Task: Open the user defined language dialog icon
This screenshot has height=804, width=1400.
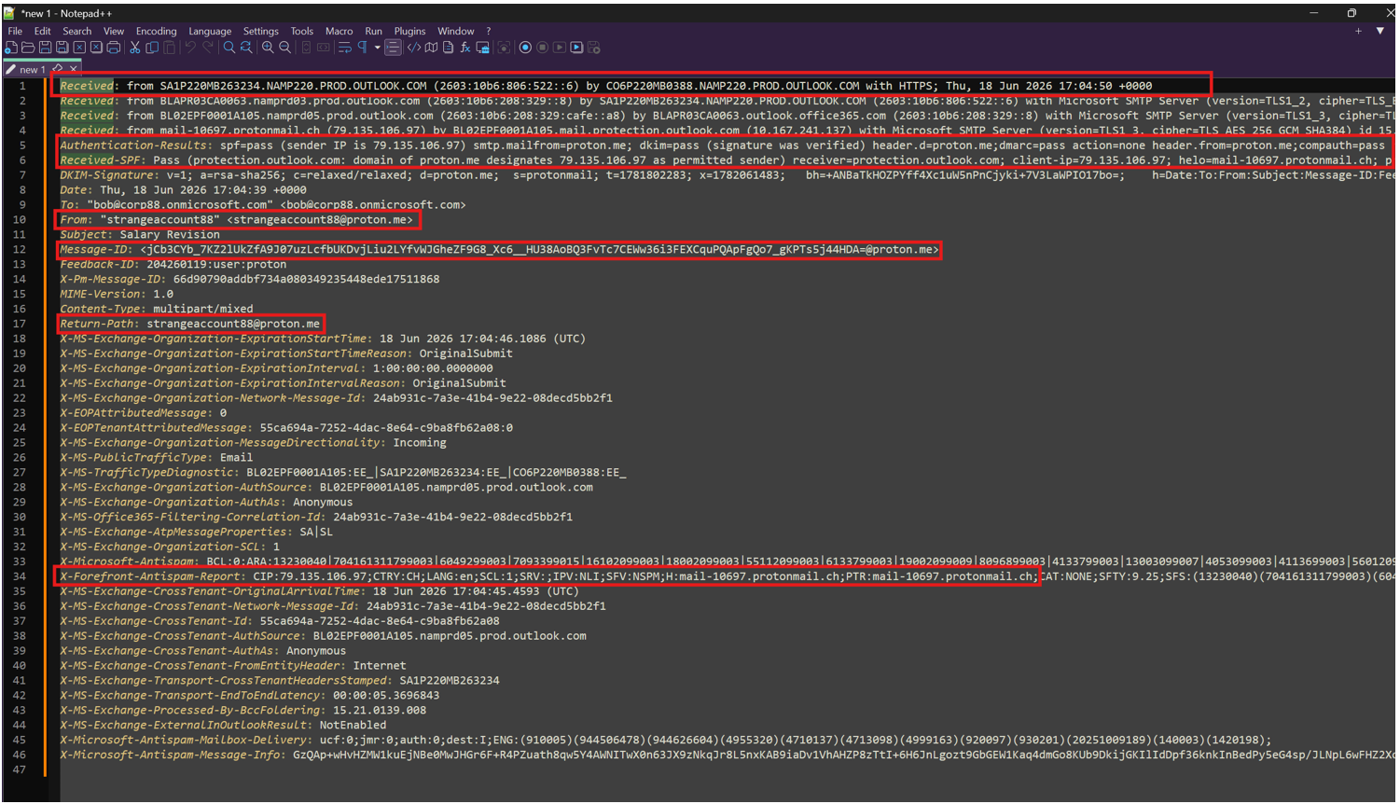Action: pyautogui.click(x=414, y=48)
